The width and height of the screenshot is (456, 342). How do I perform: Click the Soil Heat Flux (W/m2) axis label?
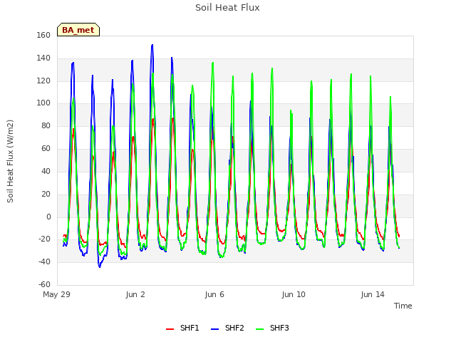coord(10,161)
